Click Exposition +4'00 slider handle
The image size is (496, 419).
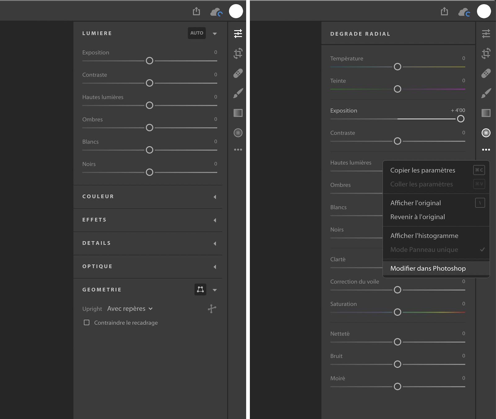point(461,119)
